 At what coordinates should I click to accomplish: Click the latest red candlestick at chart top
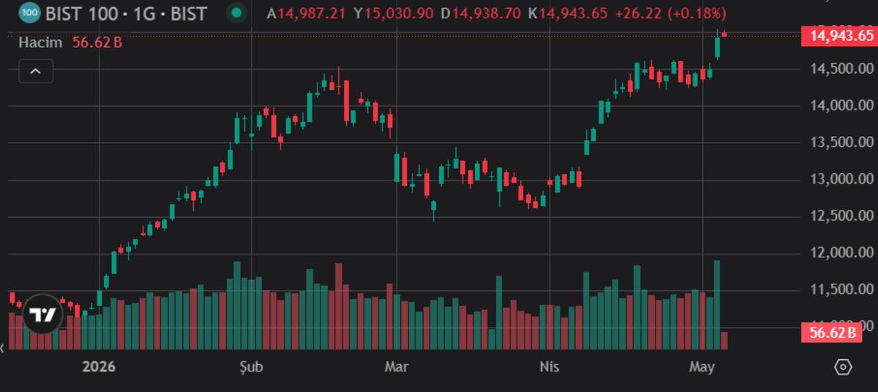724,33
